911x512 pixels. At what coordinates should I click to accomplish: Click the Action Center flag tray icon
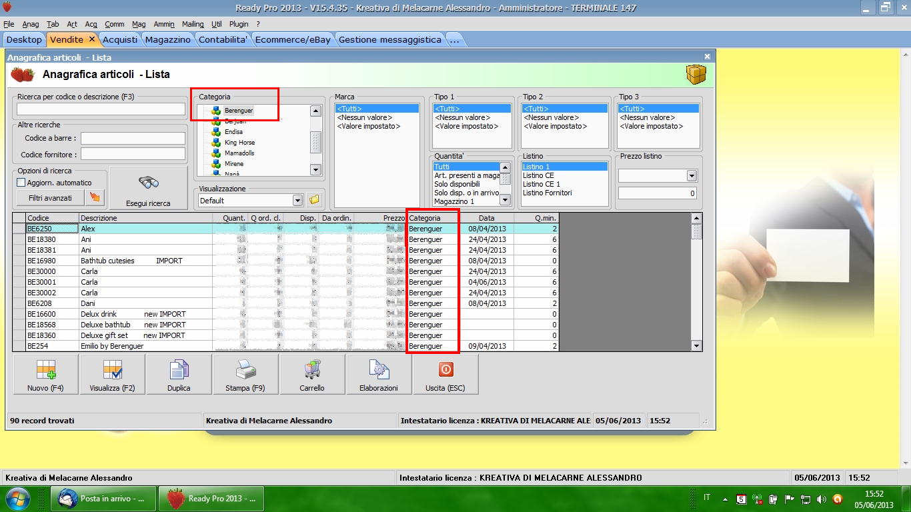coord(789,499)
